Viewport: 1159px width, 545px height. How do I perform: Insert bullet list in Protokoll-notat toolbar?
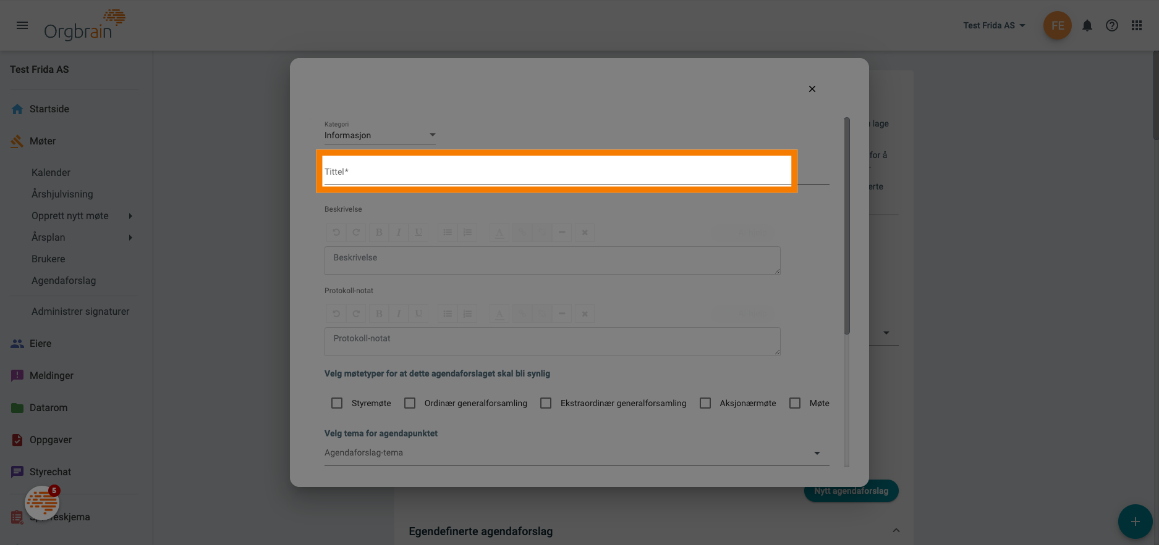448,314
